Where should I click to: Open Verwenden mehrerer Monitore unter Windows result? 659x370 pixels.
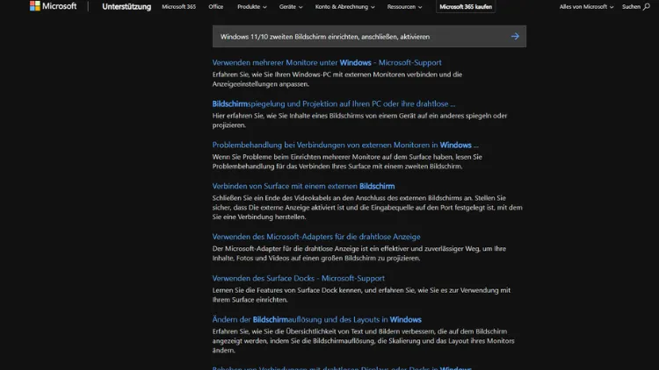[x=327, y=62]
